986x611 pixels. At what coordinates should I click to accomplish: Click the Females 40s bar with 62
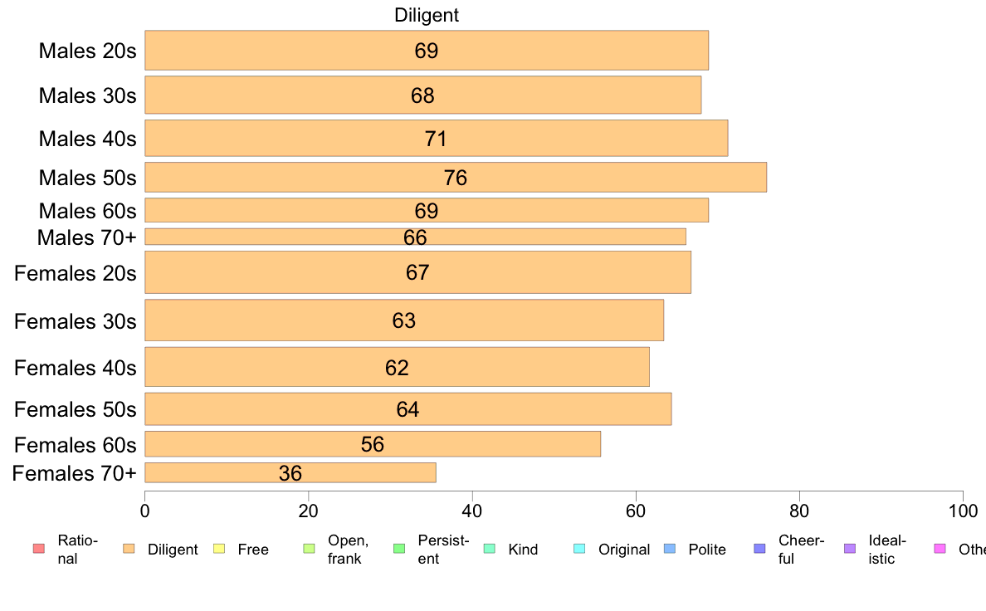[x=398, y=367]
